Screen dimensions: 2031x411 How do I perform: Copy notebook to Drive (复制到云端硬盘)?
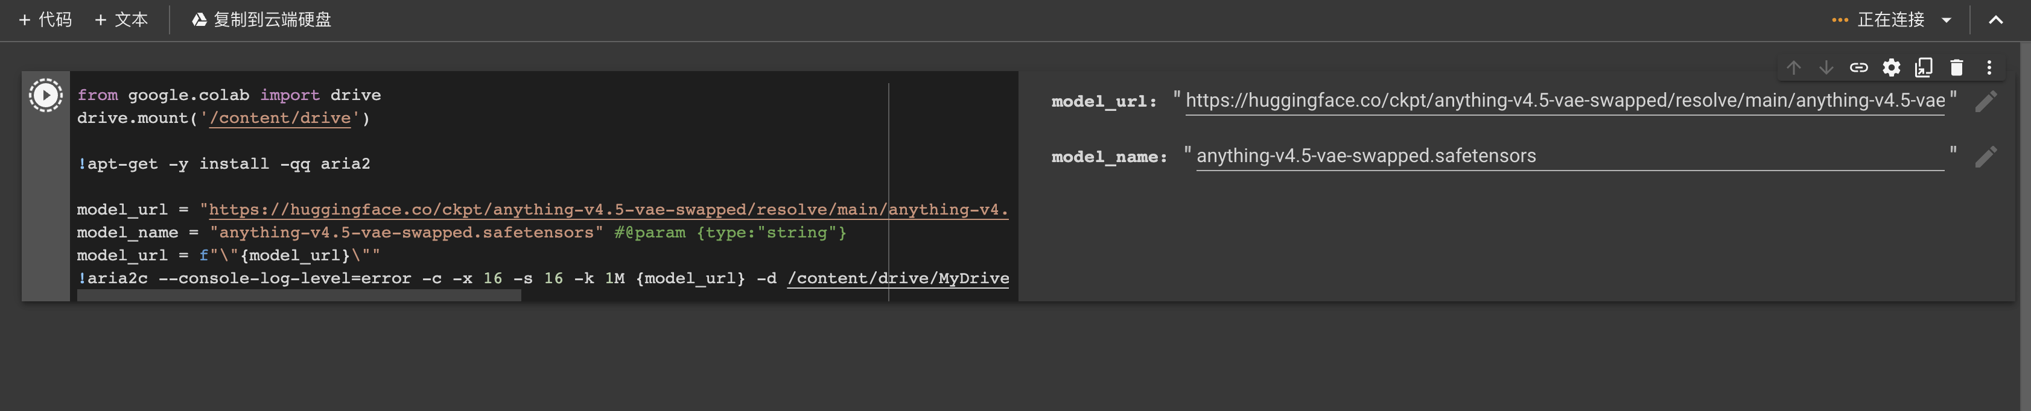tap(262, 20)
